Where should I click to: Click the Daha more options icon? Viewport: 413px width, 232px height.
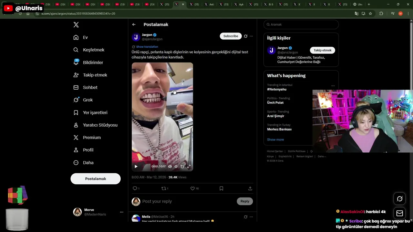[76, 163]
